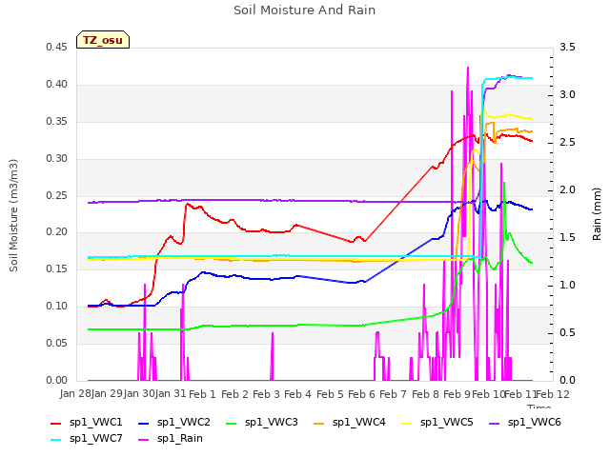
Task: Click the Feb 4 x-axis tick label
Action: coord(298,394)
